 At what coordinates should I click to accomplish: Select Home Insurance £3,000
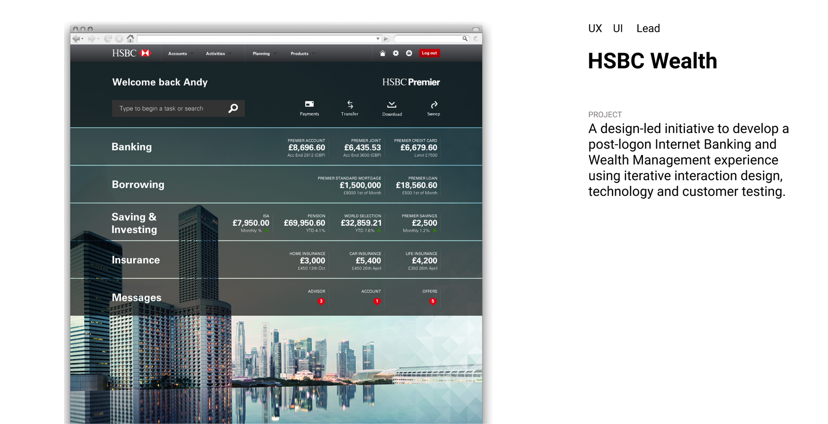click(307, 261)
